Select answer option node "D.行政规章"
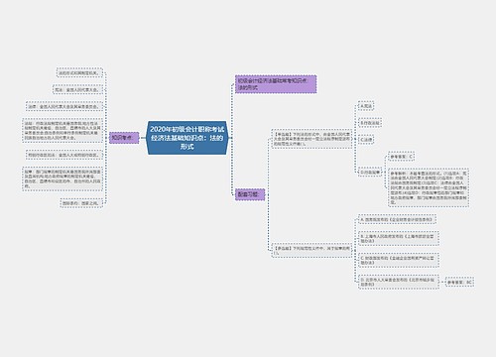496x357 pixels. coord(370,172)
